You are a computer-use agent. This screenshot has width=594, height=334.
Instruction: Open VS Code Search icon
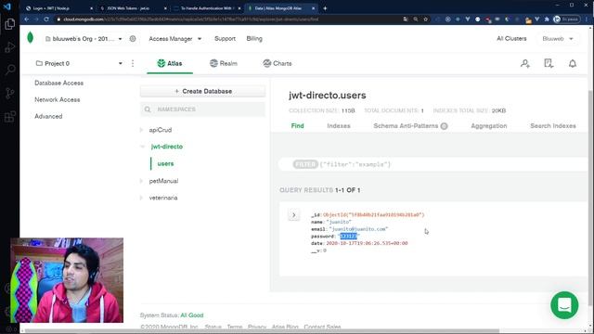(10, 70)
